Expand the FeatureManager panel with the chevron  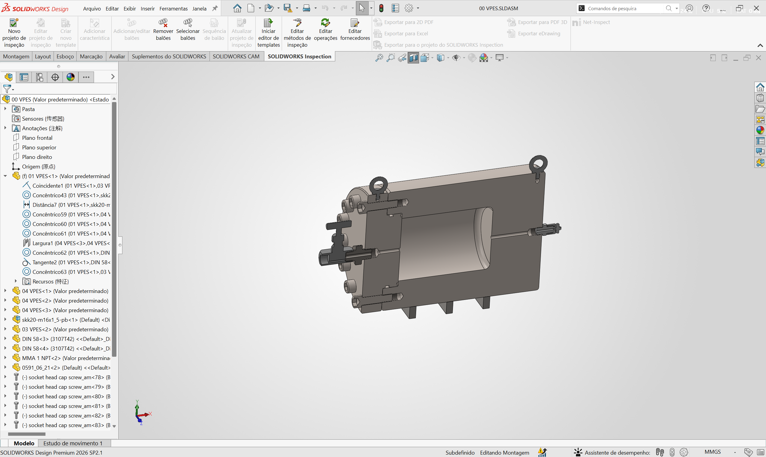[x=113, y=77]
